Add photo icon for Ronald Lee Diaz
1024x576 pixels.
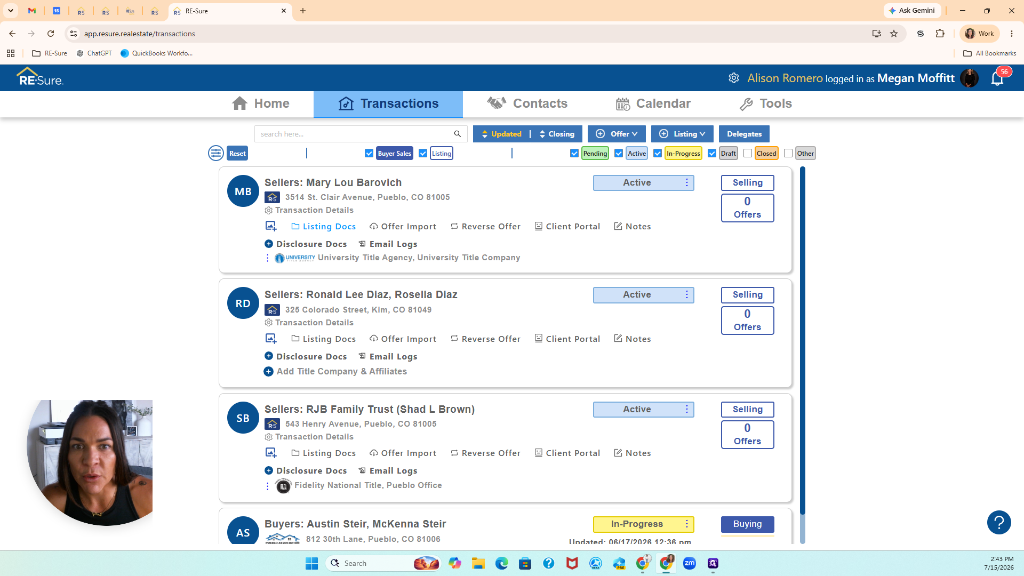tap(271, 339)
